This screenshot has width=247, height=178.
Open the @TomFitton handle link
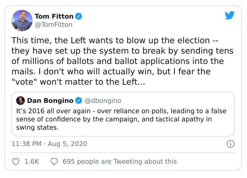(x=53, y=25)
